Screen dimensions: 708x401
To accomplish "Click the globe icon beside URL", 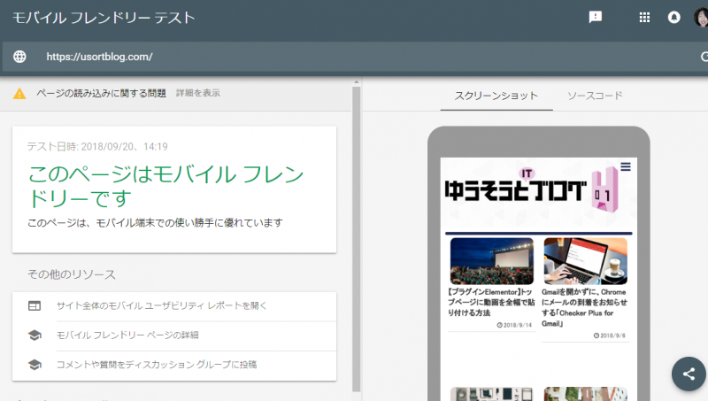I will 19,57.
